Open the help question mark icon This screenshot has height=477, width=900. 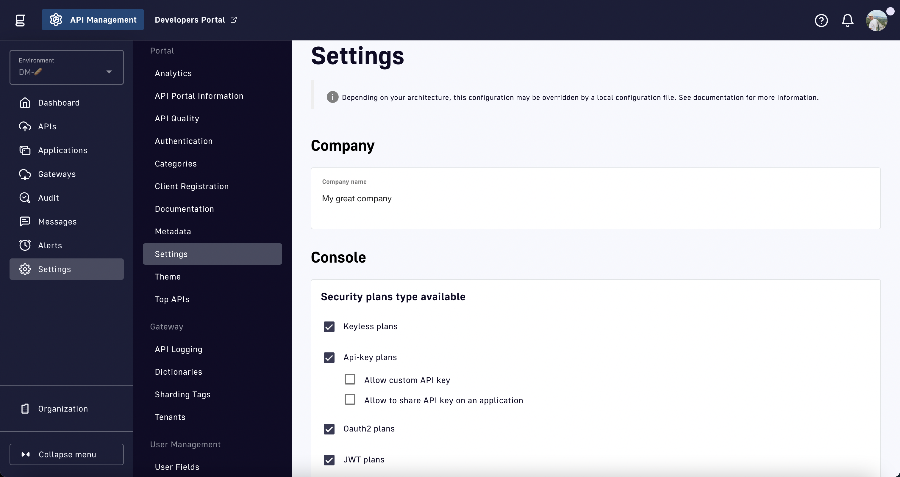(821, 20)
